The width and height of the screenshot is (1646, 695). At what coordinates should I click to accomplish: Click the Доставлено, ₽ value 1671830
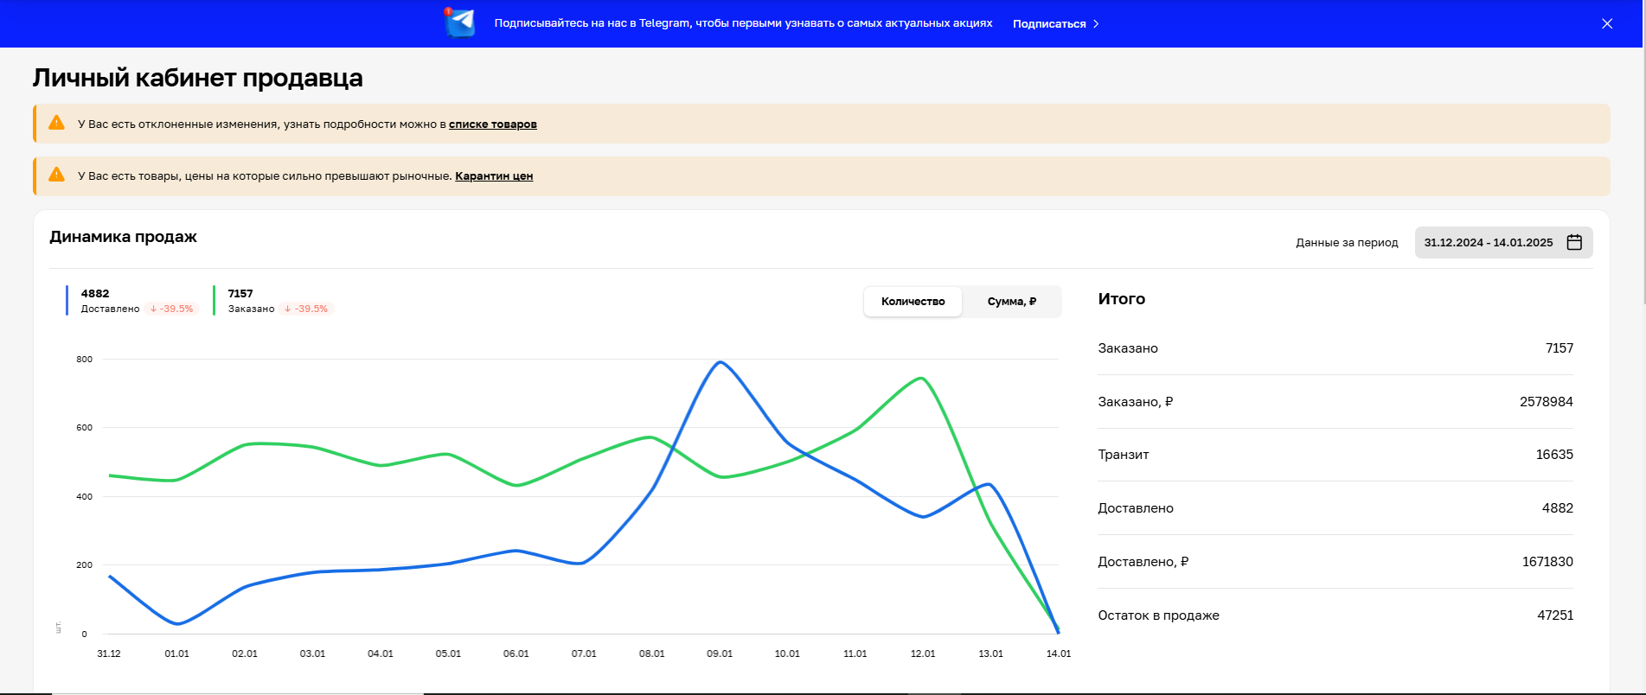[x=1547, y=562]
